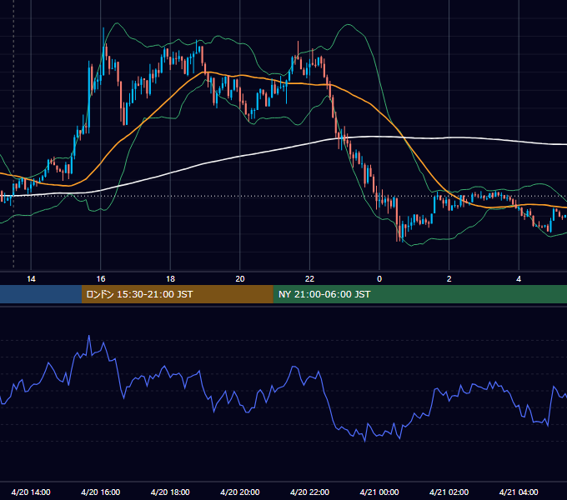The image size is (567, 500).
Task: Click the 4/20 14:00 date label
Action: coord(31,492)
